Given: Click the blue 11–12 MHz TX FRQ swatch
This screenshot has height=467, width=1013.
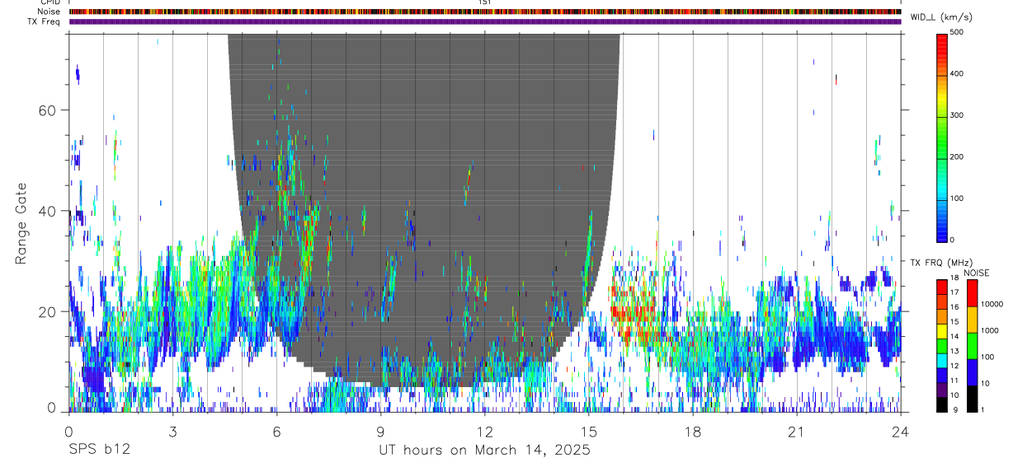Looking at the screenshot, I should (x=941, y=376).
